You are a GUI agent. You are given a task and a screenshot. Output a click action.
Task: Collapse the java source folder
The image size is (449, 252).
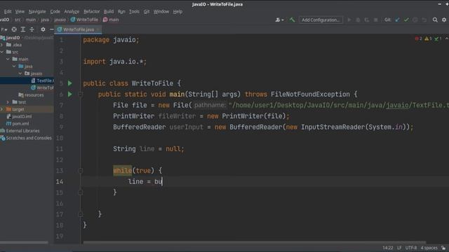(x=14, y=66)
